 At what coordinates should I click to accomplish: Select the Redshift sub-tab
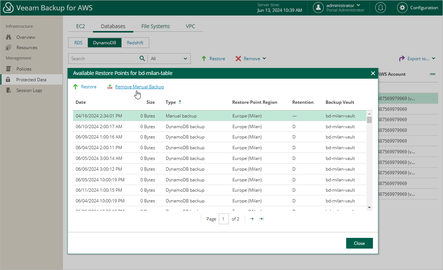[135, 42]
